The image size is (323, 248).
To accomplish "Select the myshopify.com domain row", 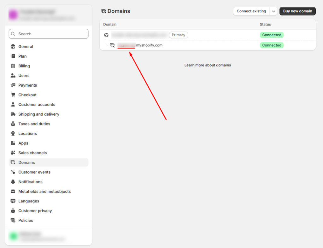I will point(149,45).
